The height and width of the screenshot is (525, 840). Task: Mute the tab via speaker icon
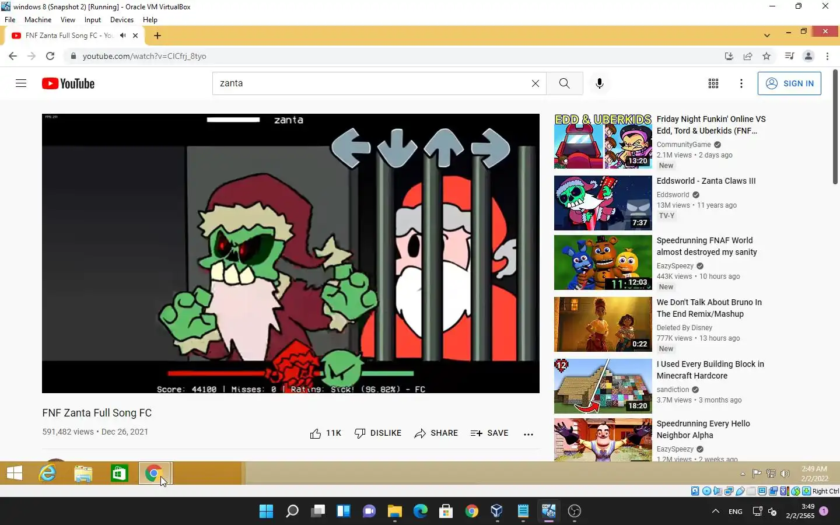tap(123, 36)
